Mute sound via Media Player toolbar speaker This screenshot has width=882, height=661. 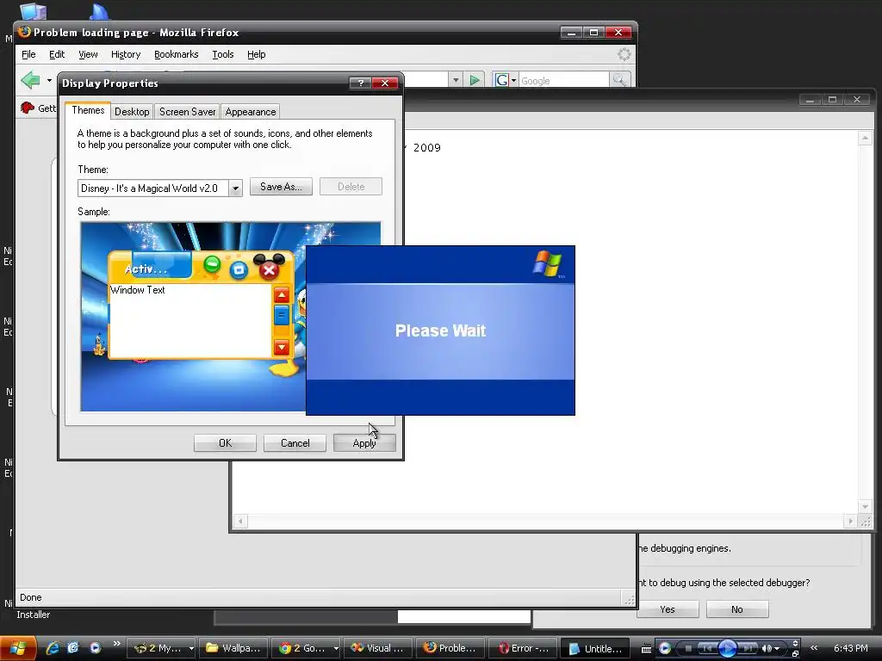coord(766,649)
